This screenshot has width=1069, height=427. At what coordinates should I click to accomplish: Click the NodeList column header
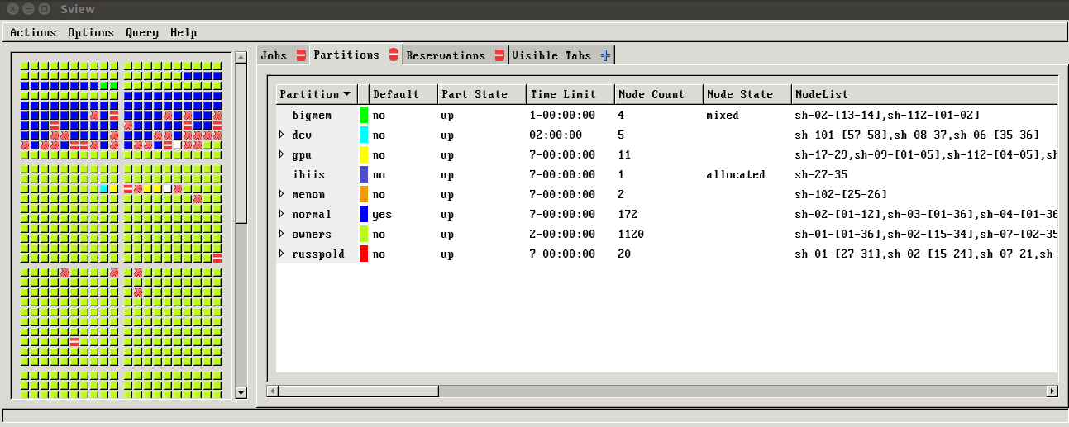[924, 94]
